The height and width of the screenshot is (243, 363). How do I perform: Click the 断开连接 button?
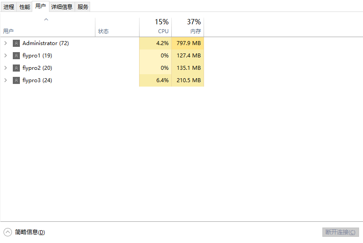tap(340, 232)
